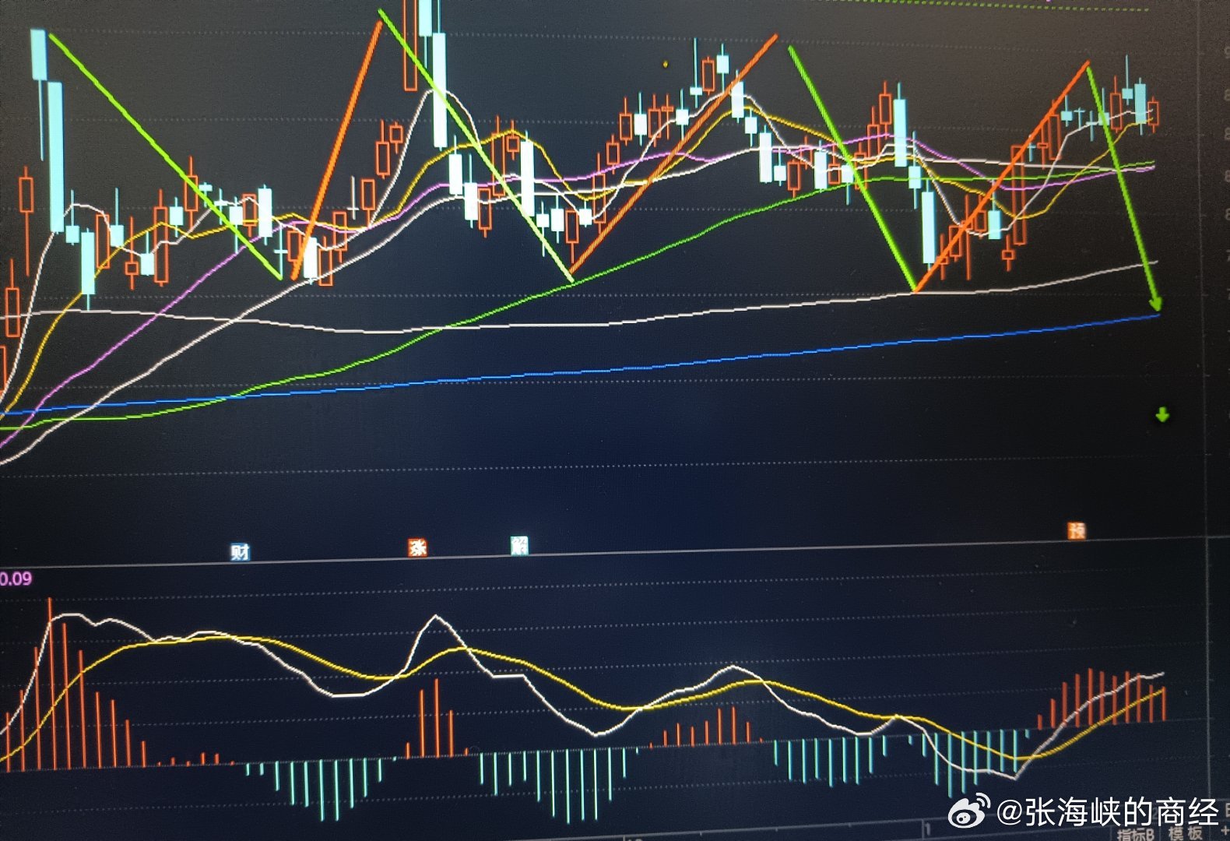The image size is (1230, 841).
Task: Click the small green down-arrow signal icon
Action: pyautogui.click(x=1162, y=415)
